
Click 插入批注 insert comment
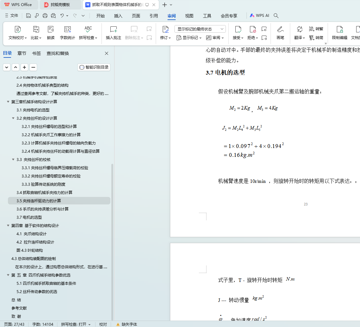coord(114,33)
